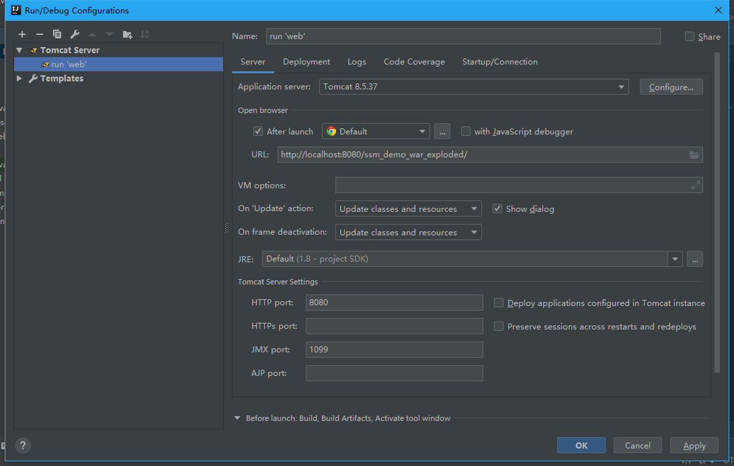Open the On 'Update' action dropdown
Image resolution: width=734 pixels, height=466 pixels.
point(408,208)
